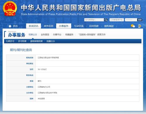
Task: Select the 结果公示 sub-tab
Action: click(33, 34)
